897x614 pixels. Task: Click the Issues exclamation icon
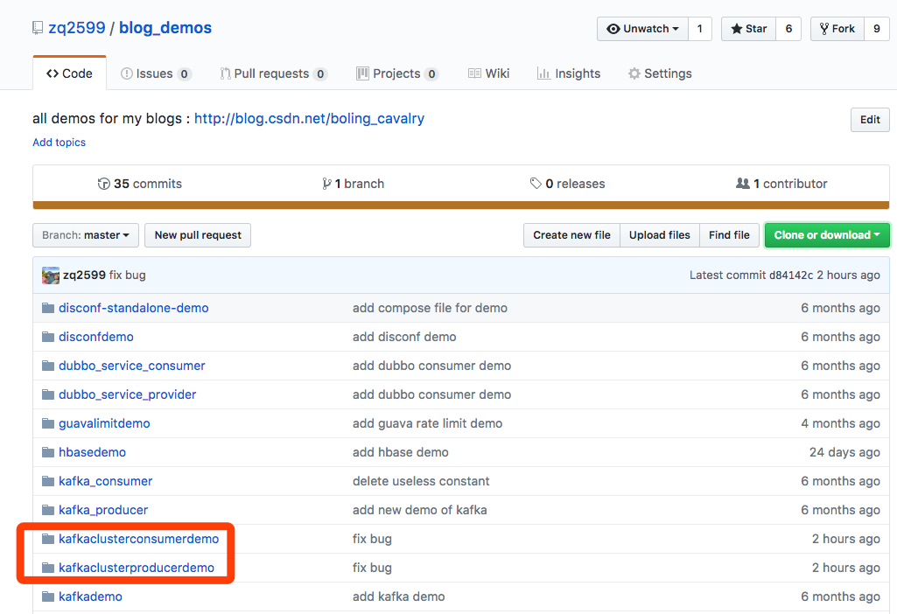126,73
